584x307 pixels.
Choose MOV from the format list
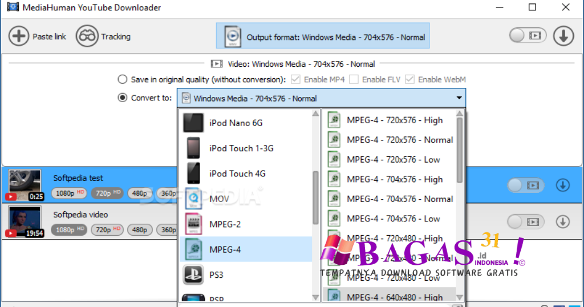tap(246, 199)
